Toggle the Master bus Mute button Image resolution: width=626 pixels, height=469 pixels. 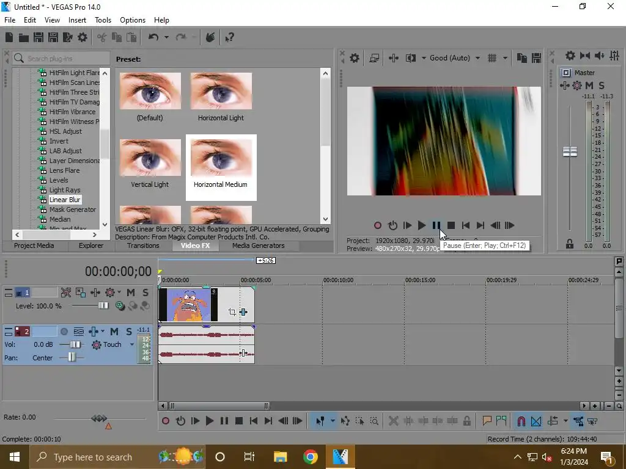(x=589, y=85)
